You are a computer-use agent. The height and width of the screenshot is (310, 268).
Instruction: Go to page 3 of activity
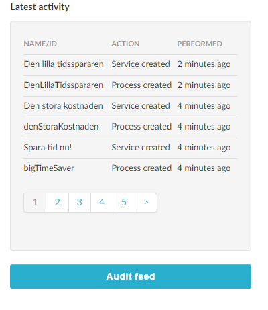[x=80, y=203]
